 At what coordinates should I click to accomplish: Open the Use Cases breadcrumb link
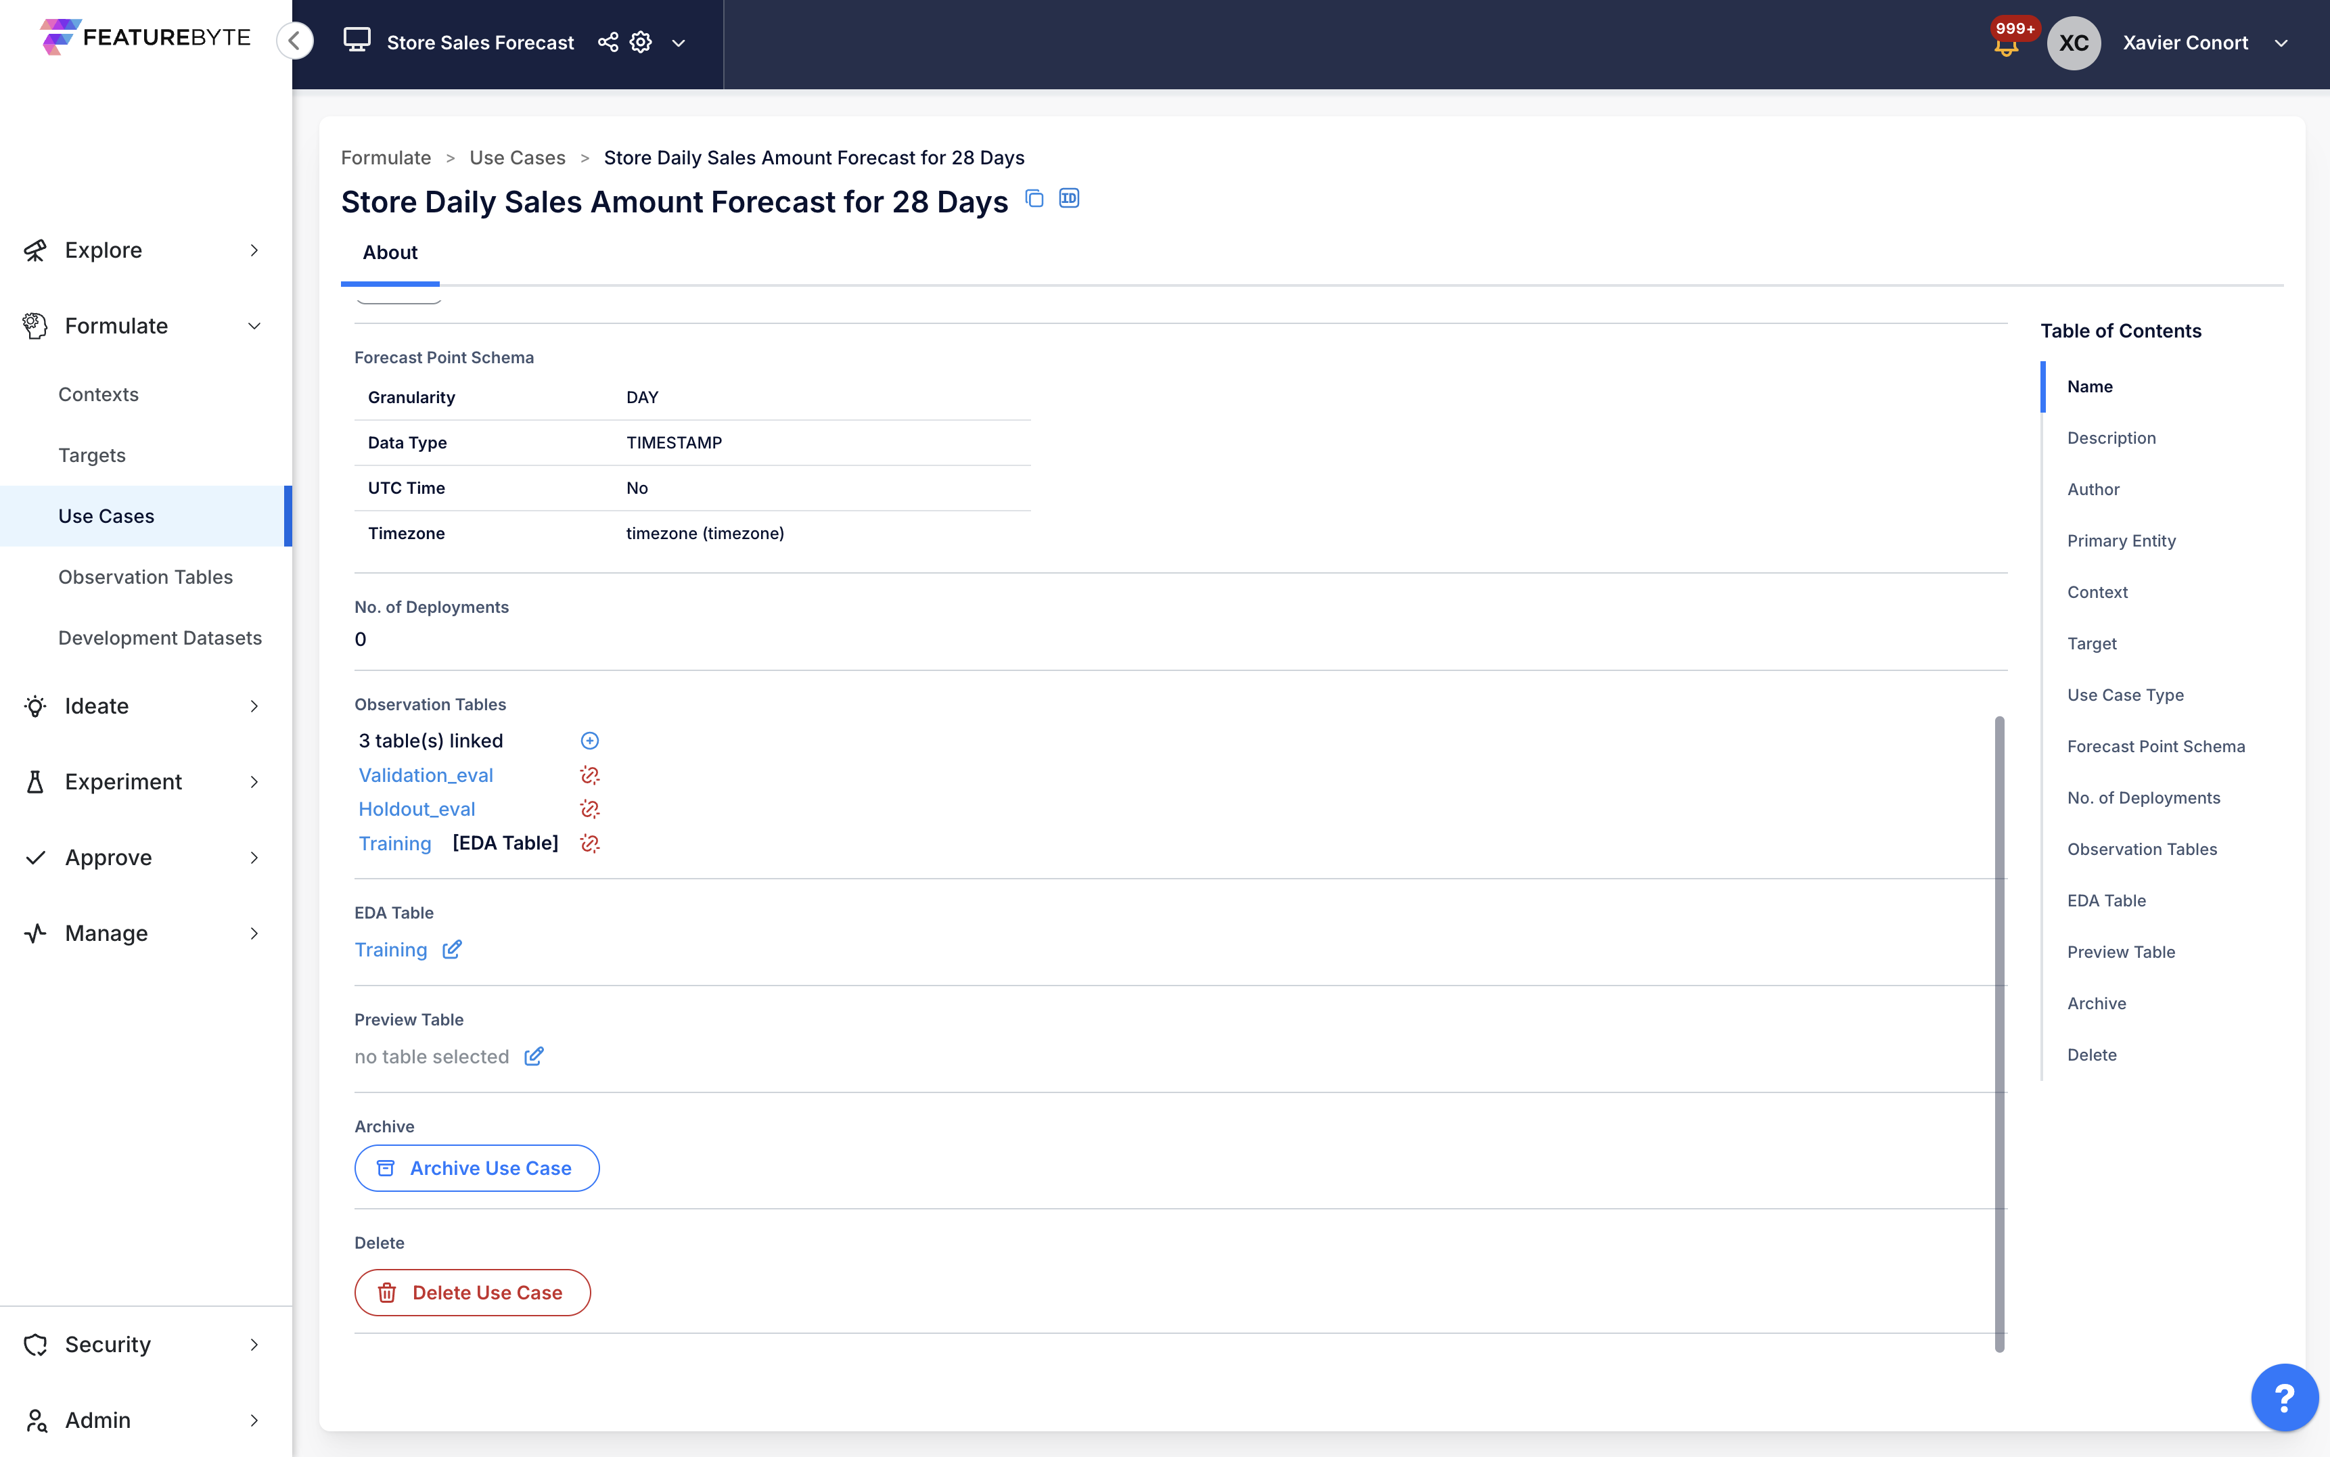(518, 157)
